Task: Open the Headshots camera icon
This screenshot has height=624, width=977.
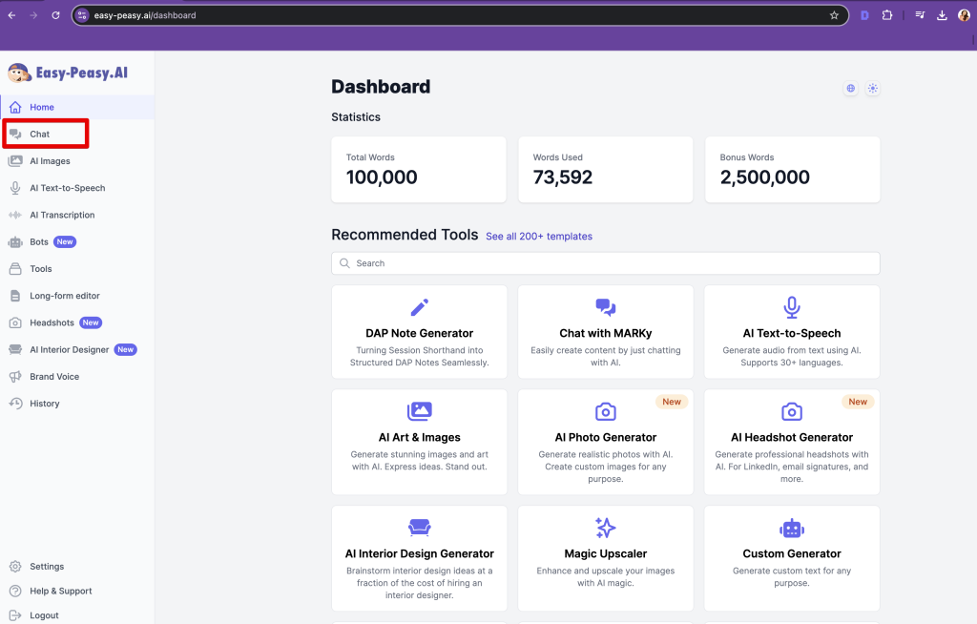Action: tap(15, 322)
